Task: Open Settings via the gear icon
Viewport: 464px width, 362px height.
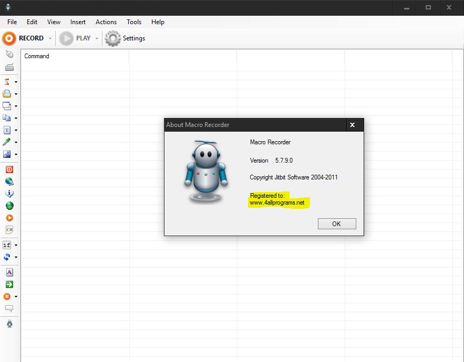Action: coord(113,38)
